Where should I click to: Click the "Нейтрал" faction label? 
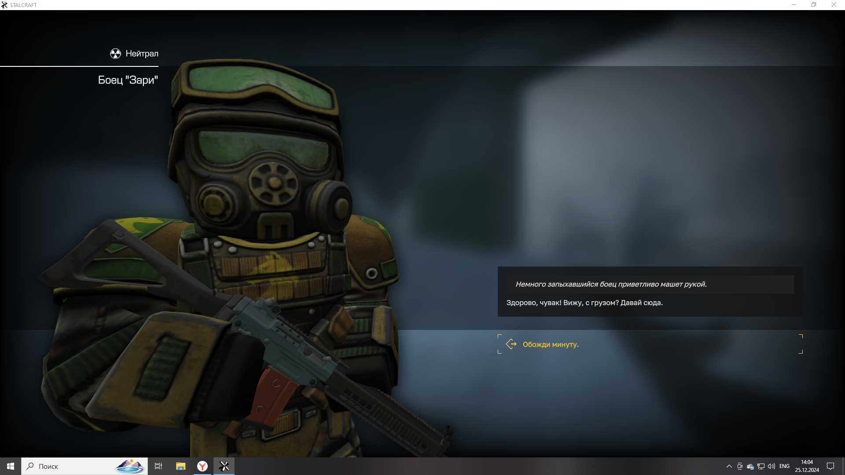pyautogui.click(x=142, y=54)
